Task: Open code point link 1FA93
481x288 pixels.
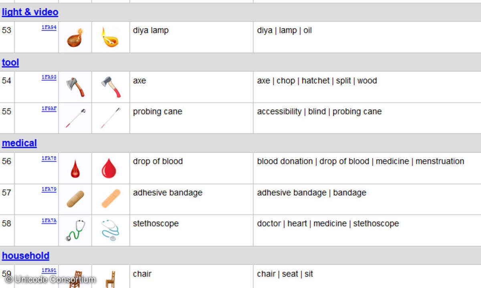Action: pos(49,78)
